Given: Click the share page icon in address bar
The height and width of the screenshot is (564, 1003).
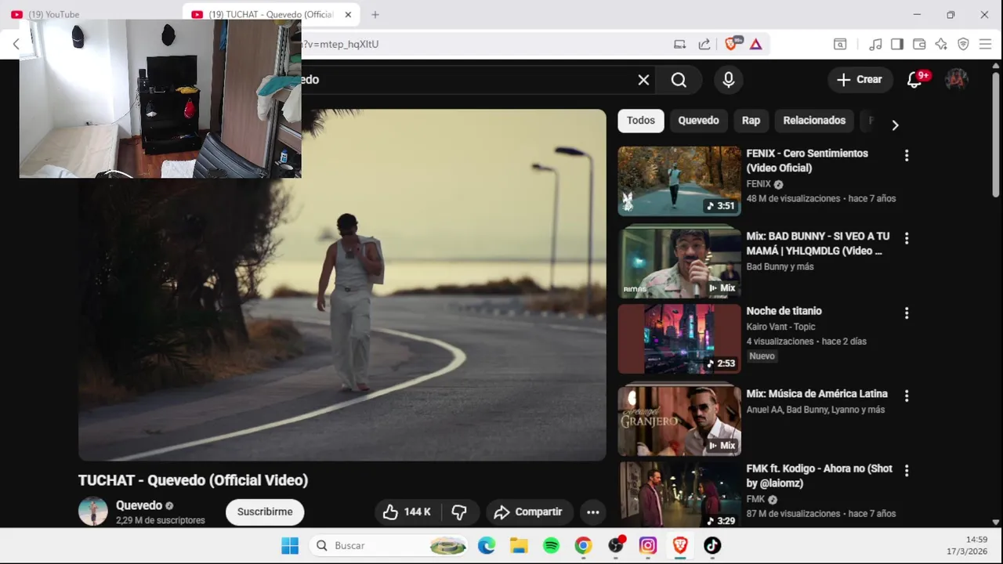Looking at the screenshot, I should point(704,44).
